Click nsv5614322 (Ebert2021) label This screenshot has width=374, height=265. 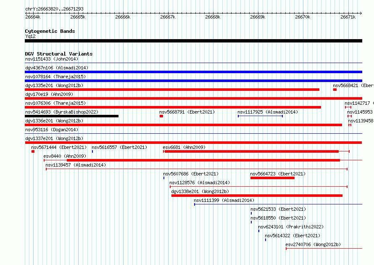292,236
